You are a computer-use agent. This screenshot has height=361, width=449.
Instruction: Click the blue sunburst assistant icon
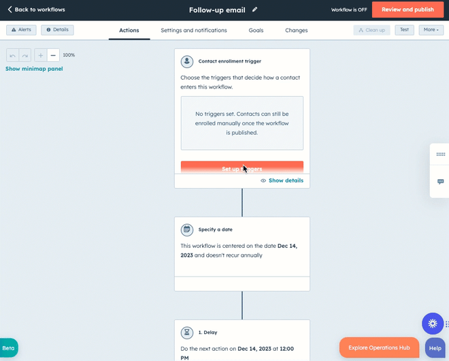[x=433, y=324]
